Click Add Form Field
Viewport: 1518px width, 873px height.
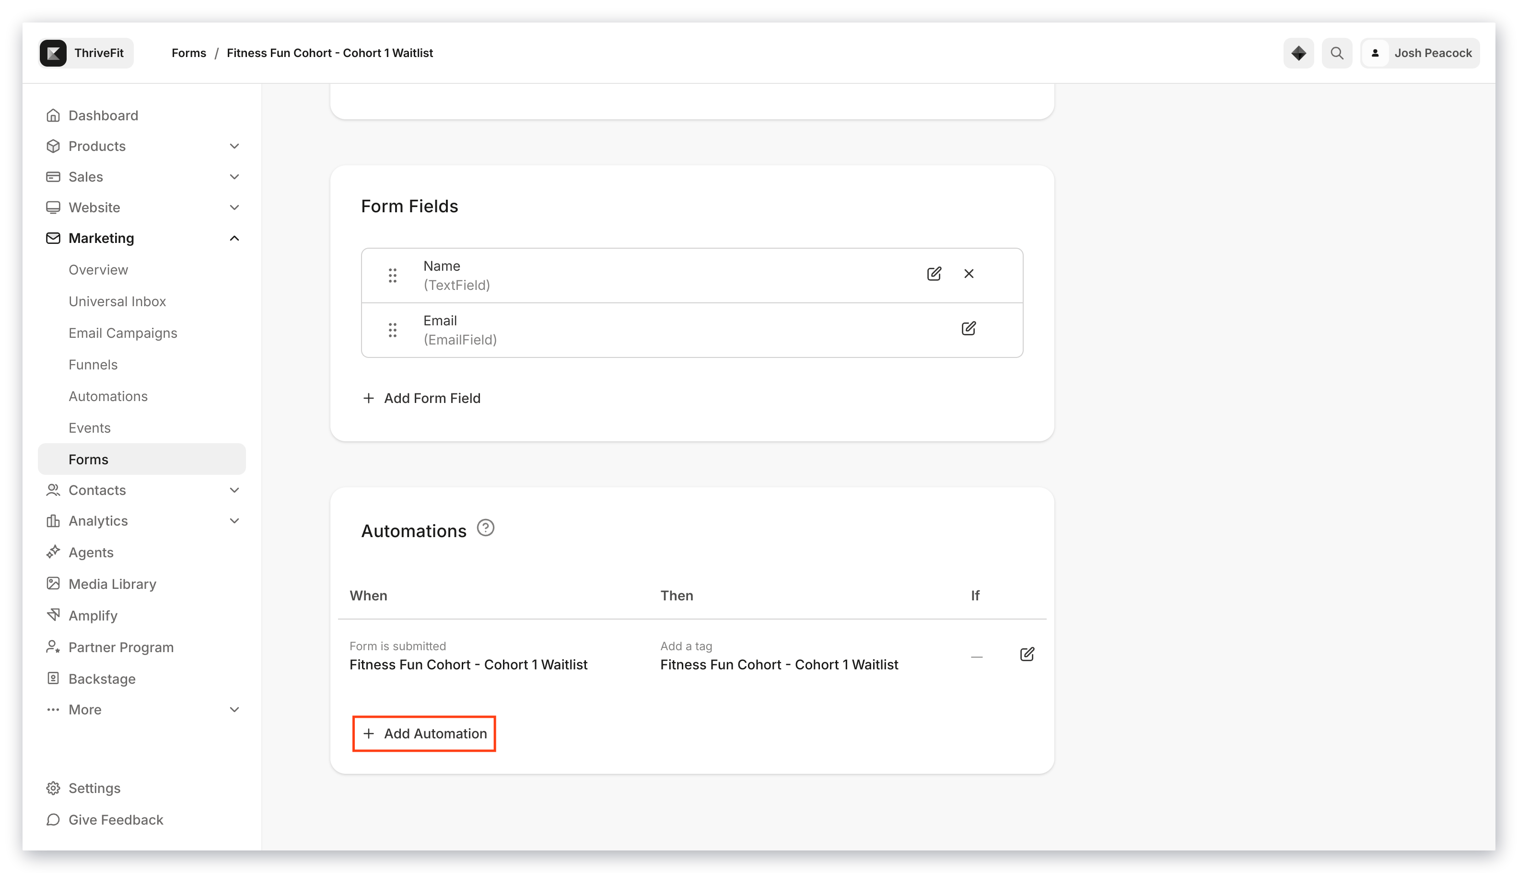click(421, 398)
